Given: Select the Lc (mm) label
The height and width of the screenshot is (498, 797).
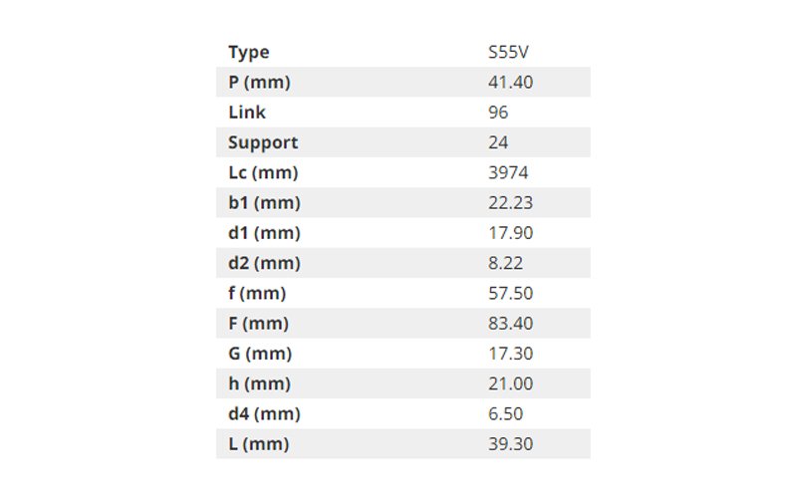Looking at the screenshot, I should (263, 172).
